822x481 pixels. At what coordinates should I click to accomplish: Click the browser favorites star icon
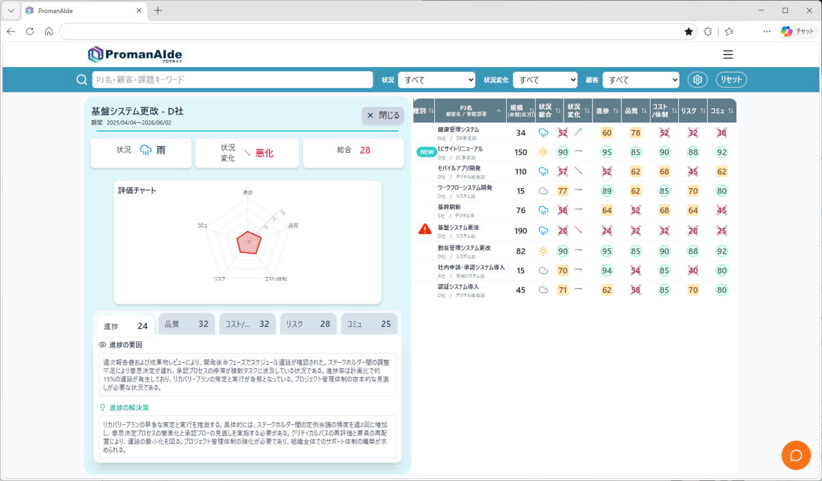(688, 31)
